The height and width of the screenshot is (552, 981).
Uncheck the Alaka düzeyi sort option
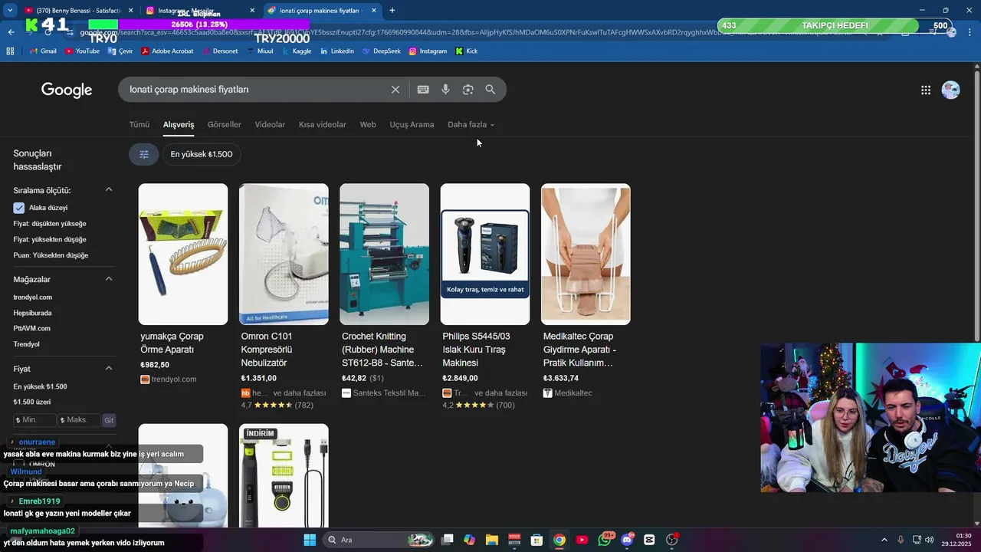pyautogui.click(x=19, y=208)
